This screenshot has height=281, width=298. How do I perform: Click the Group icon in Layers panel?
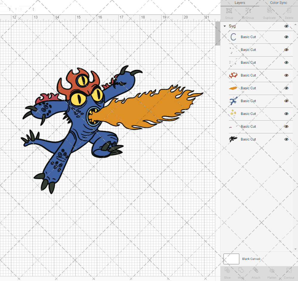click(229, 11)
